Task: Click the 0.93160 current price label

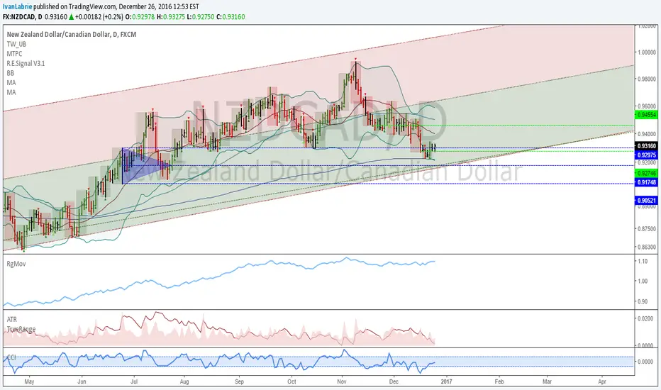Action: coord(646,146)
